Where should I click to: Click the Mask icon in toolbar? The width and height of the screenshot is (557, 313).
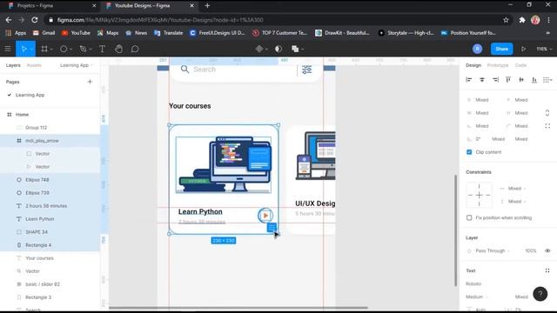[278, 49]
